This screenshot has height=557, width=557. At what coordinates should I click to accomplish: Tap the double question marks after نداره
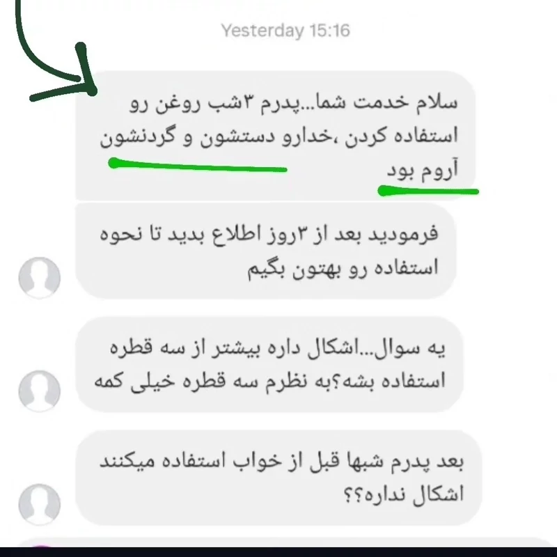(353, 495)
